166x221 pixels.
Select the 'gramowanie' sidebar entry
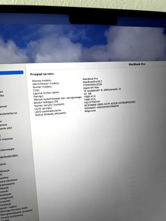pyautogui.click(x=7, y=184)
